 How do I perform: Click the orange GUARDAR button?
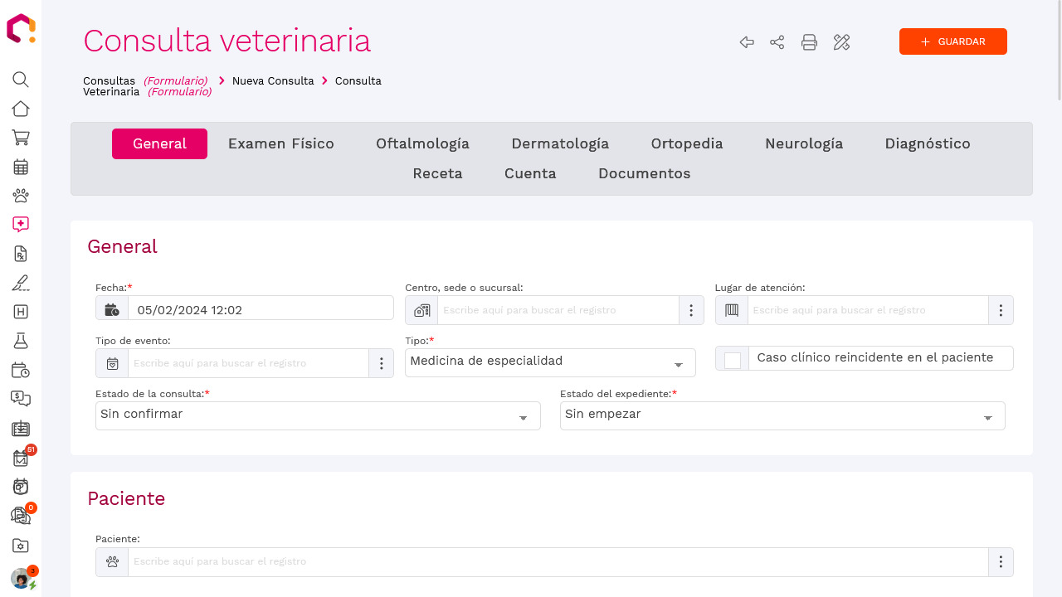coord(952,41)
